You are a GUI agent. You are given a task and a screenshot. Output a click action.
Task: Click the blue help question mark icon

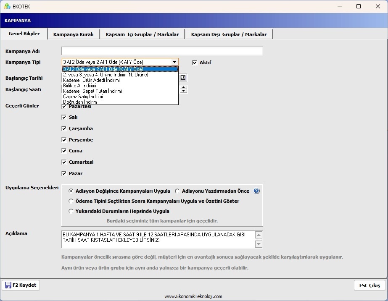click(x=256, y=191)
